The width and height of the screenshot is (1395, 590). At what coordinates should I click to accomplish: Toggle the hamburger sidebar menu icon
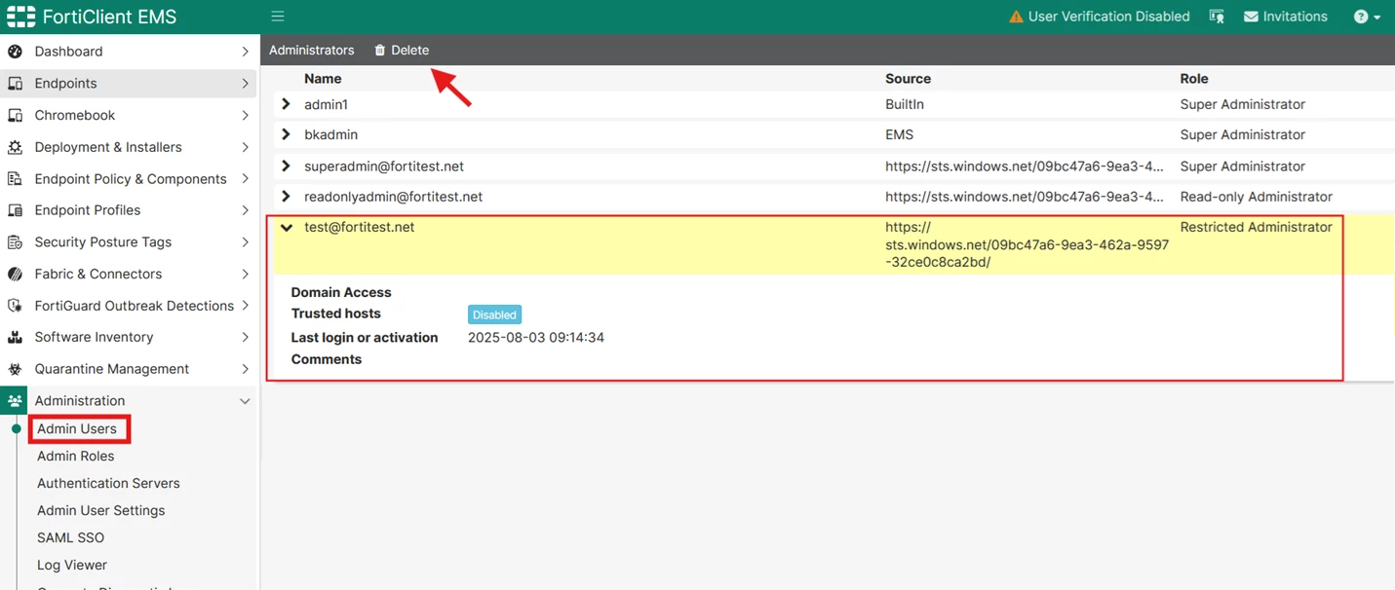coord(278,17)
